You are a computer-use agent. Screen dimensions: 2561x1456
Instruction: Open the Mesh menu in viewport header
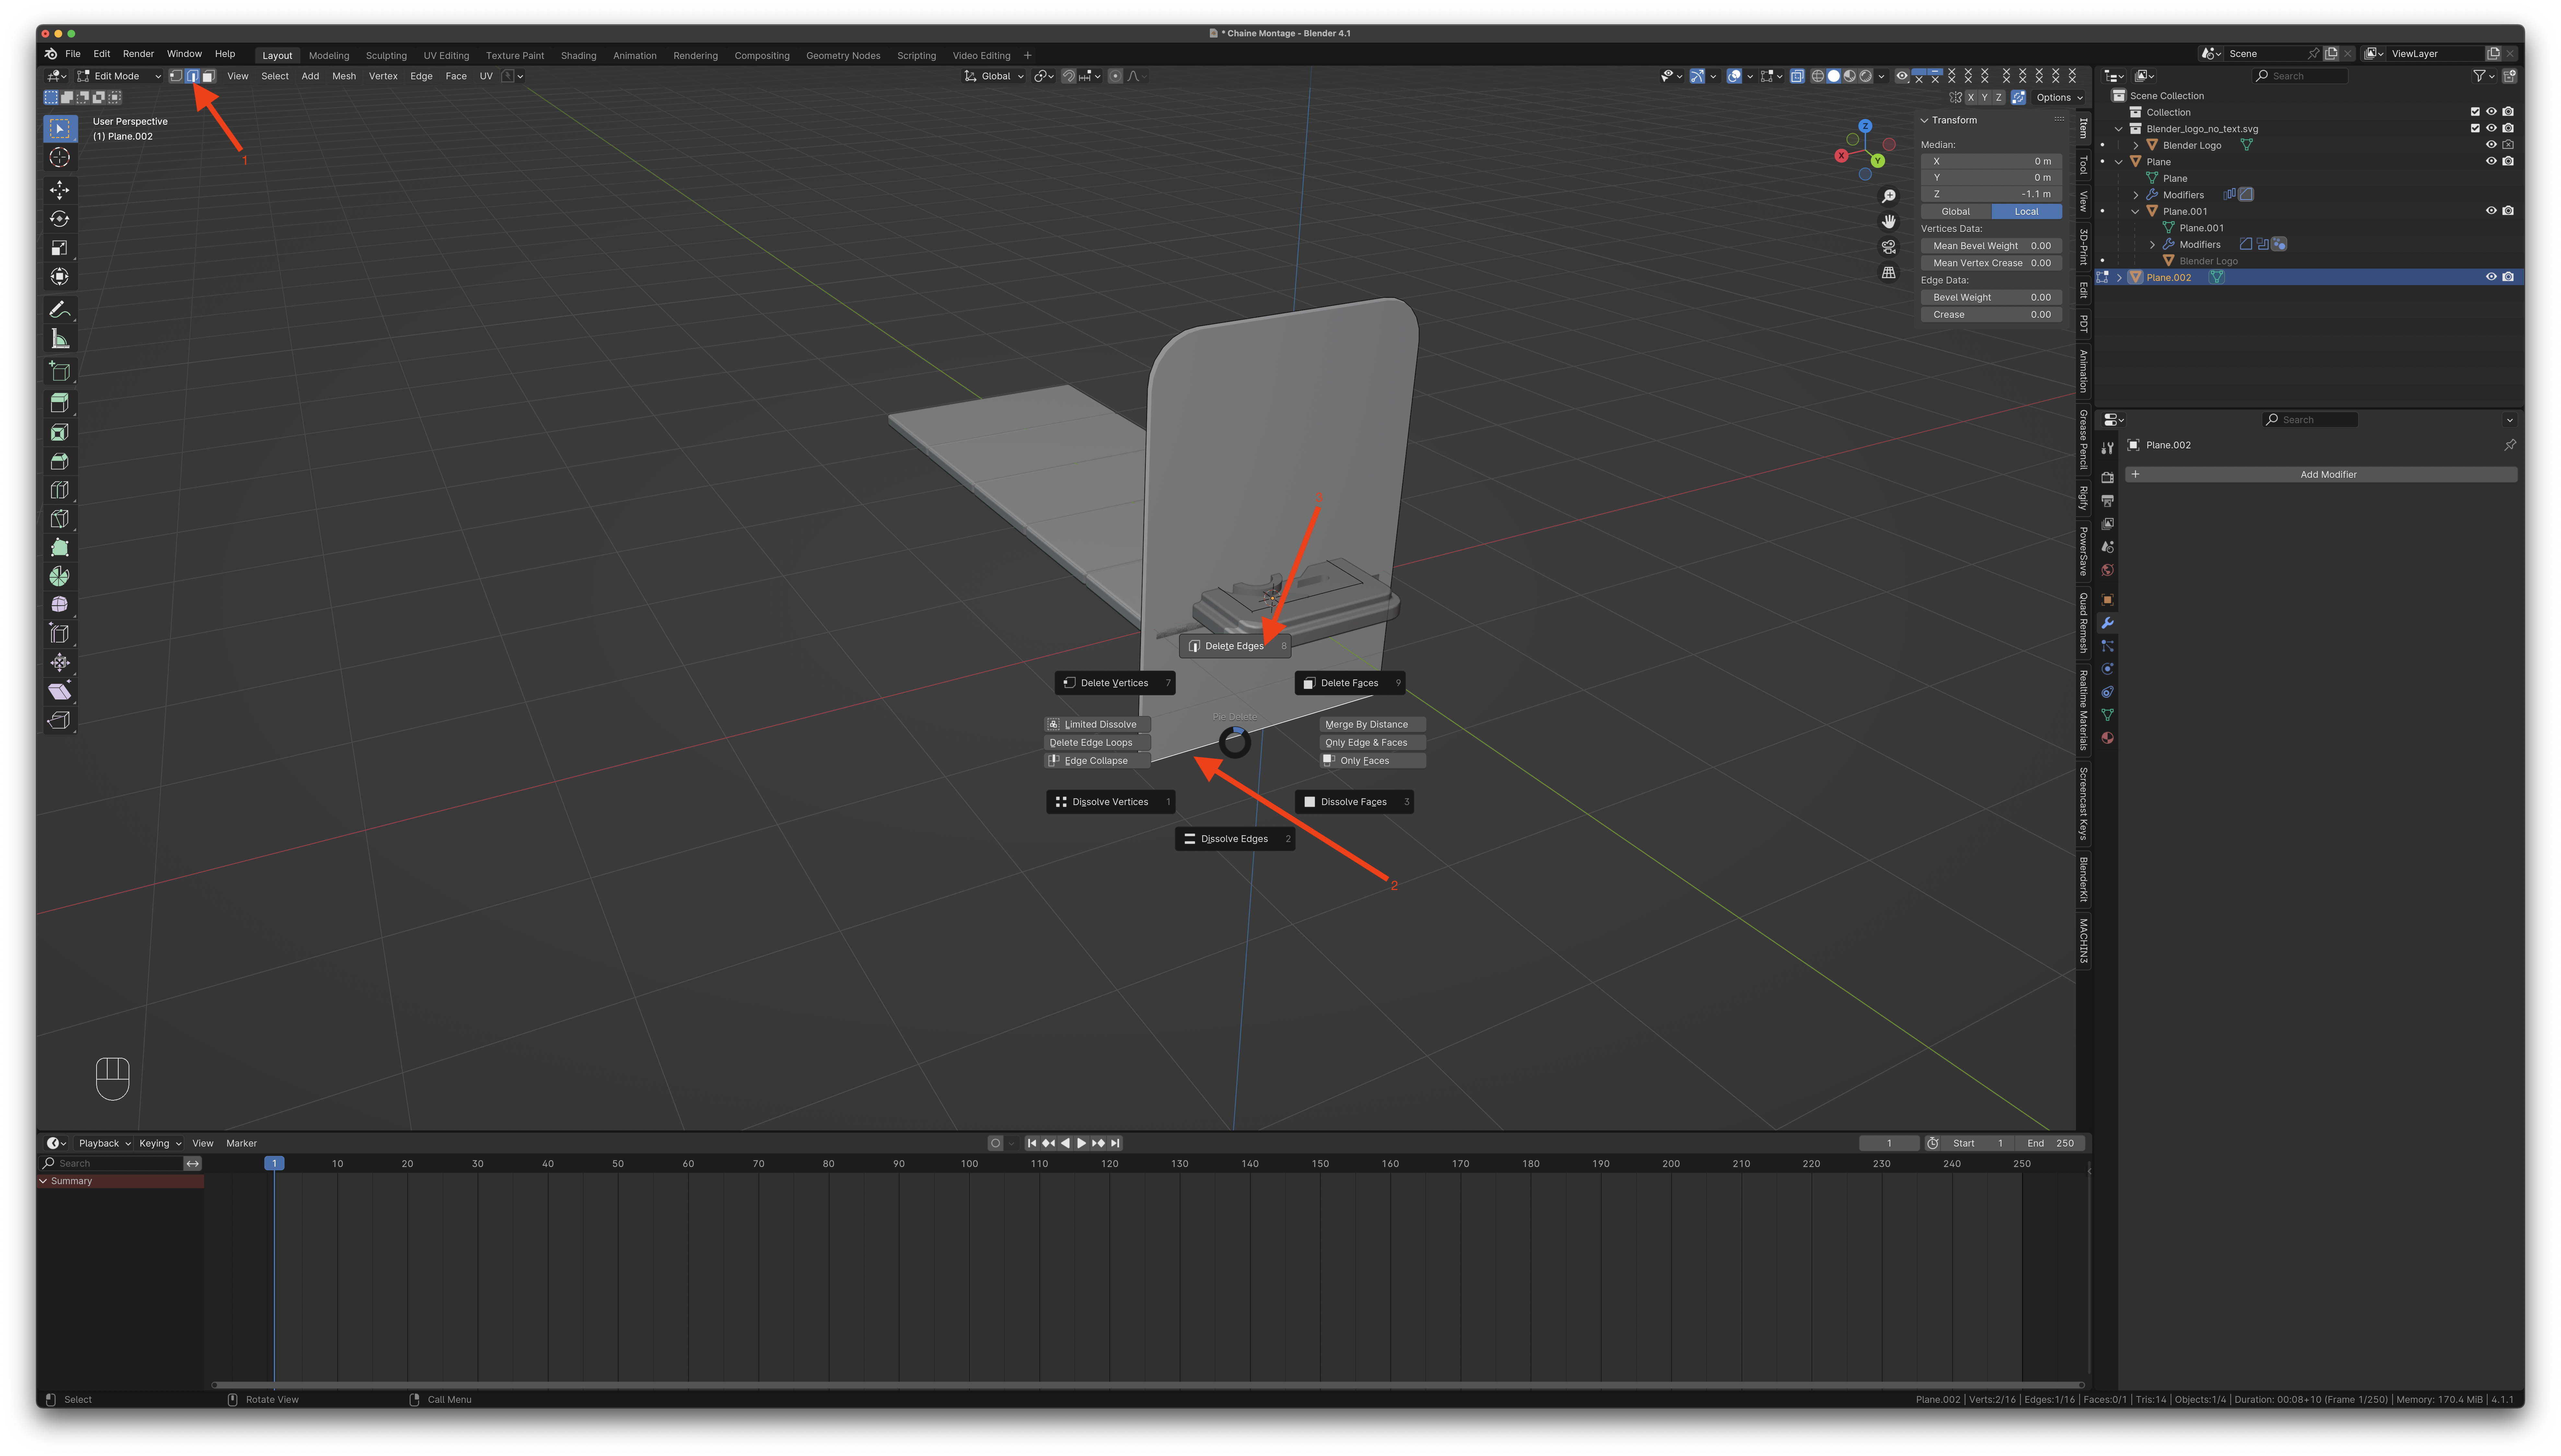(344, 76)
